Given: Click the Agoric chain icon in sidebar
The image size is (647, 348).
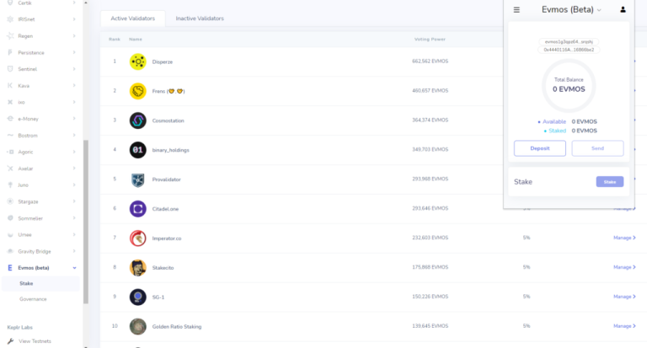Looking at the screenshot, I should point(10,152).
